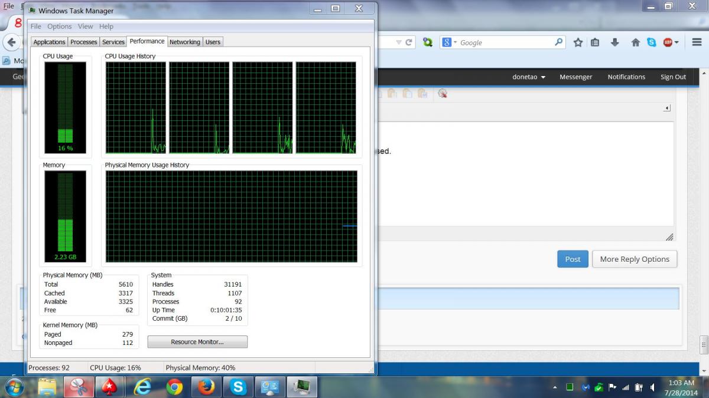The image size is (709, 398).
Task: Open Resource Monitor
Action: 197,342
